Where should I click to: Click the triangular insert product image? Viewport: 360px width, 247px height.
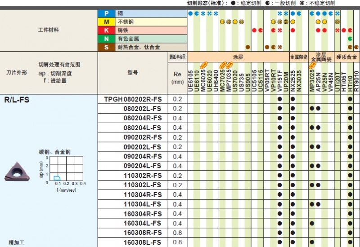pyautogui.click(x=17, y=172)
